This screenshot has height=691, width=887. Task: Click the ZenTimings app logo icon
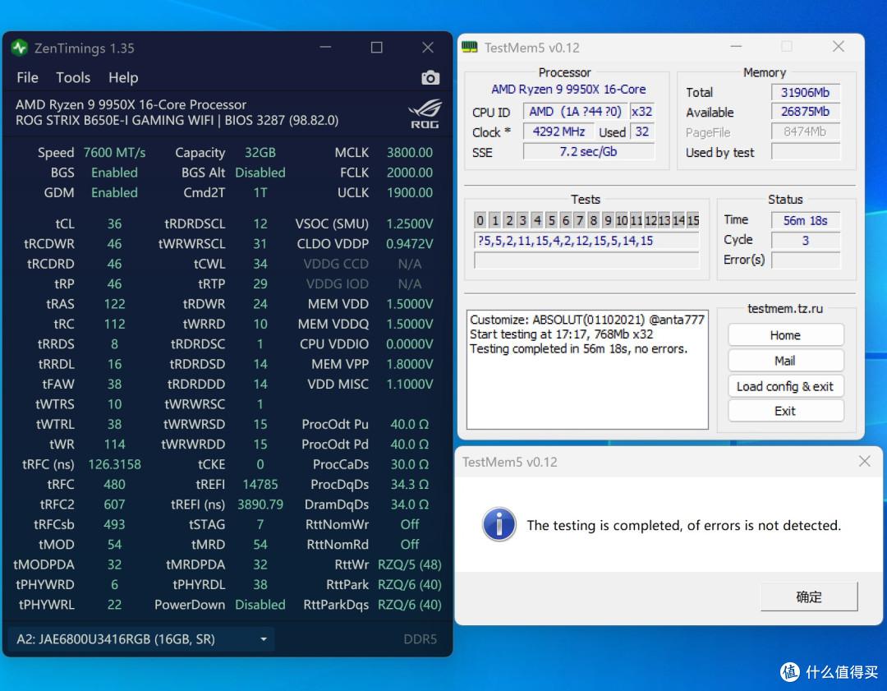tap(19, 48)
